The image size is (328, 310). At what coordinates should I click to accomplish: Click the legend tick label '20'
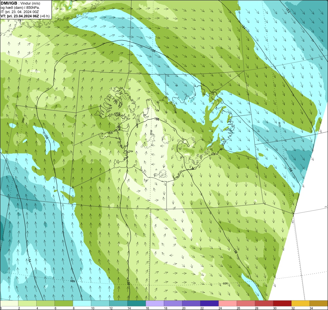coord(184,308)
